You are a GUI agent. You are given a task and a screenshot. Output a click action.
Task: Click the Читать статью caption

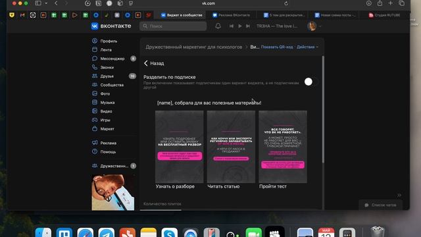(x=224, y=186)
